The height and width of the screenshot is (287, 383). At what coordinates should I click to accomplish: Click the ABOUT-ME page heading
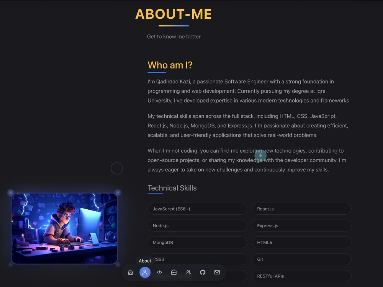pos(173,14)
